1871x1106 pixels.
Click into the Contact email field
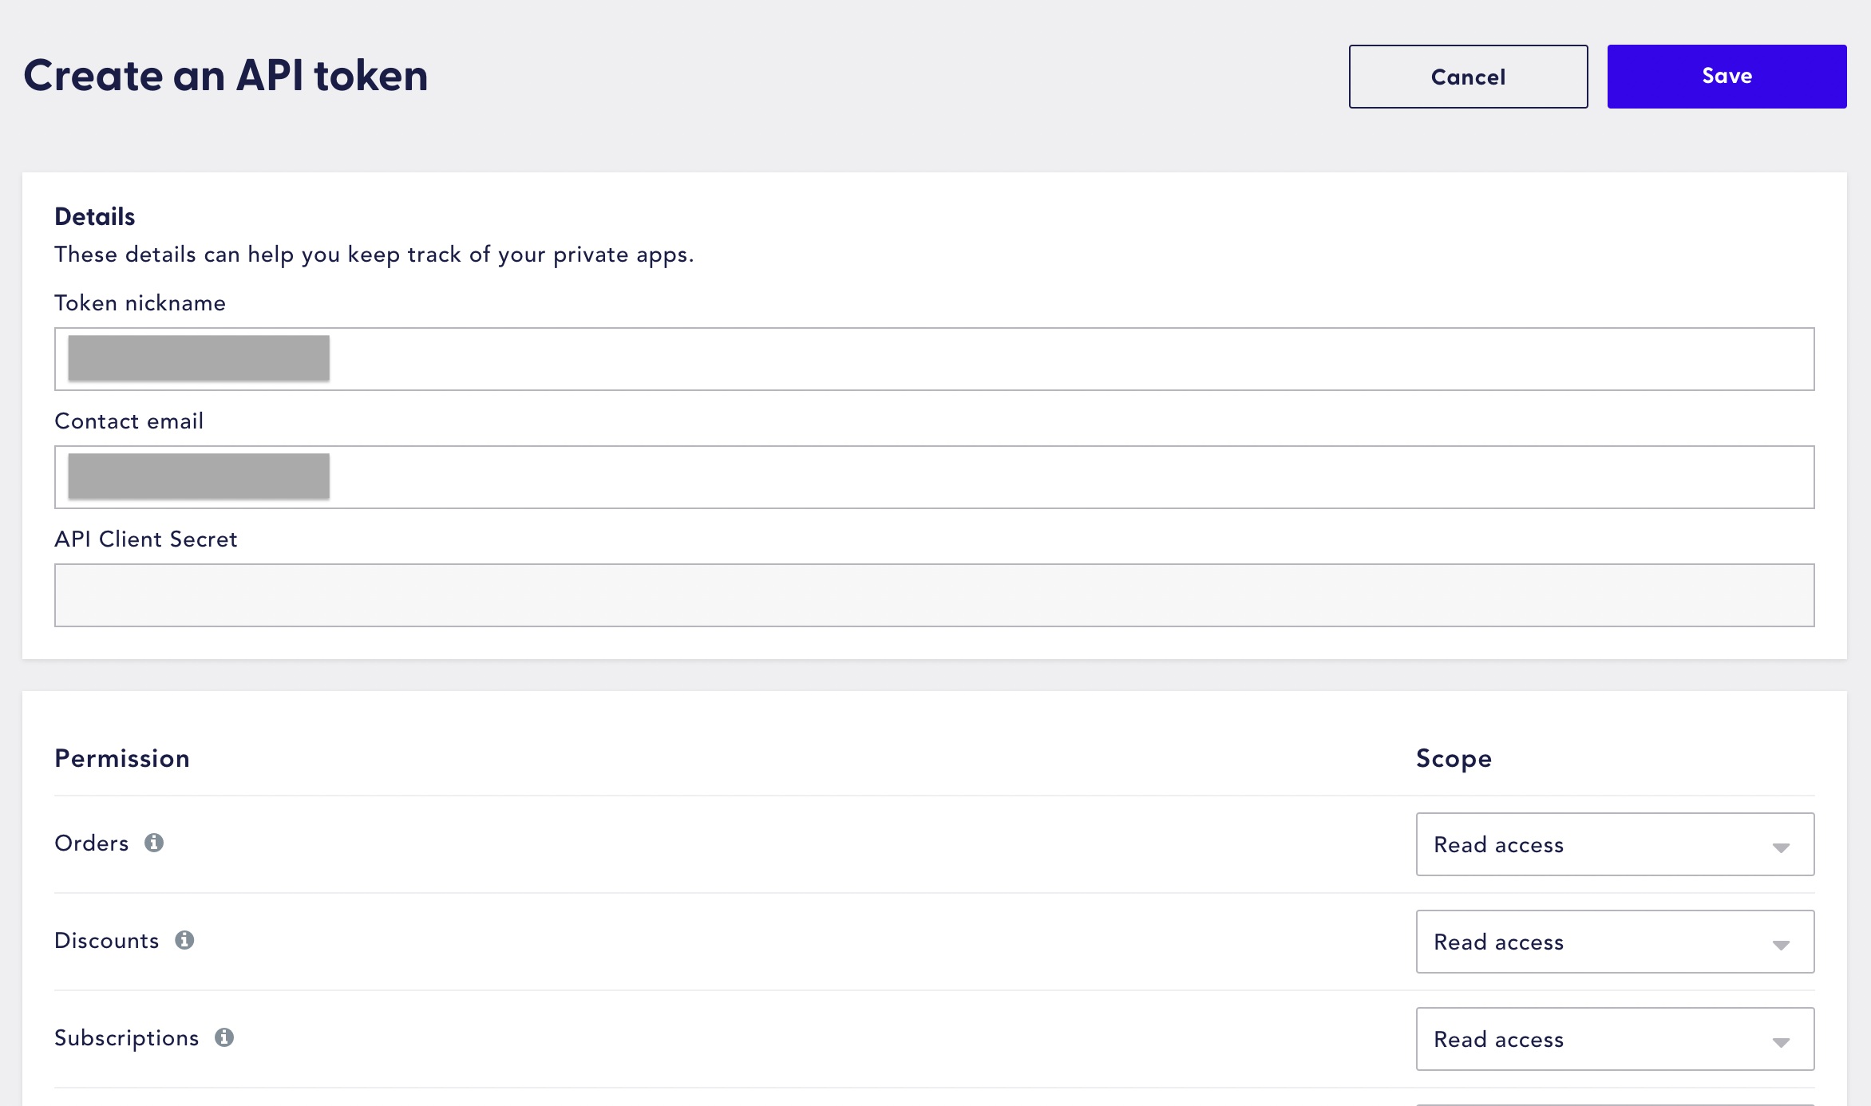934,477
